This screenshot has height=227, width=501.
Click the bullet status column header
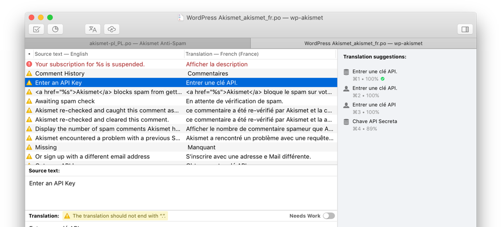(x=29, y=54)
